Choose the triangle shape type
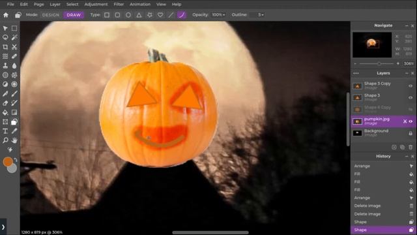Screen dimensions: 417x235 point(139,15)
